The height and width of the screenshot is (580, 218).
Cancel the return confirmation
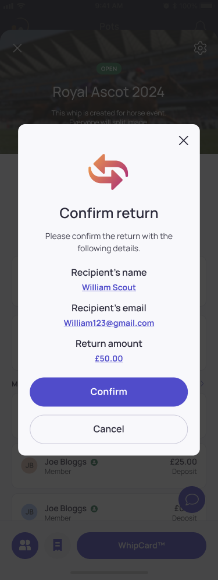point(109,429)
